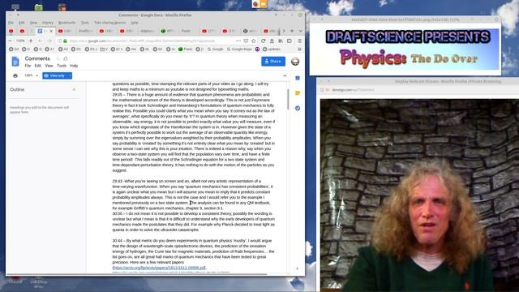Screen dimensions: 519x292
Task: Open the Docs Tools menu
Action: (62, 66)
